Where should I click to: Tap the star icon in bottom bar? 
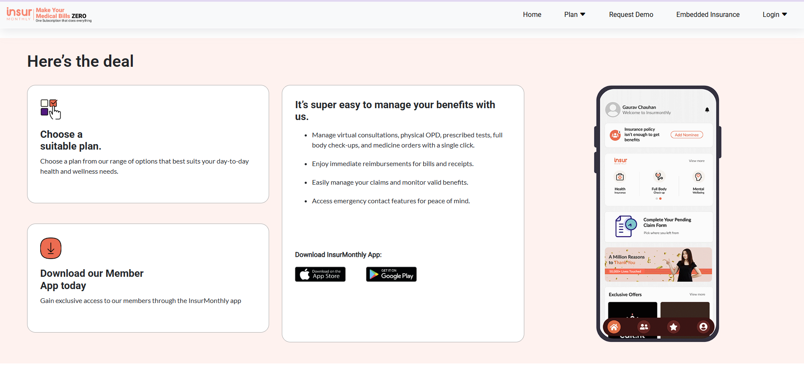tap(674, 327)
